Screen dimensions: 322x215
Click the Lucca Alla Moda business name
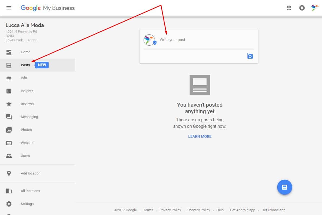tap(25, 25)
